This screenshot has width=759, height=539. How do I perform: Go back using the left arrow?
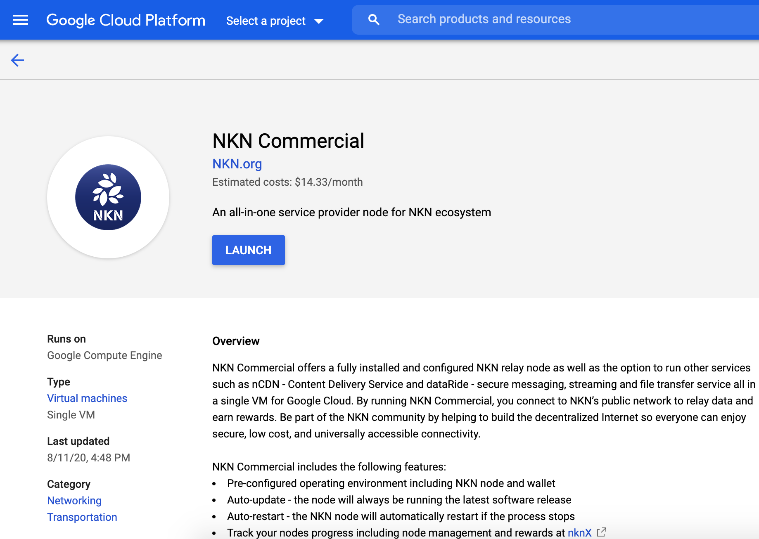coord(17,60)
